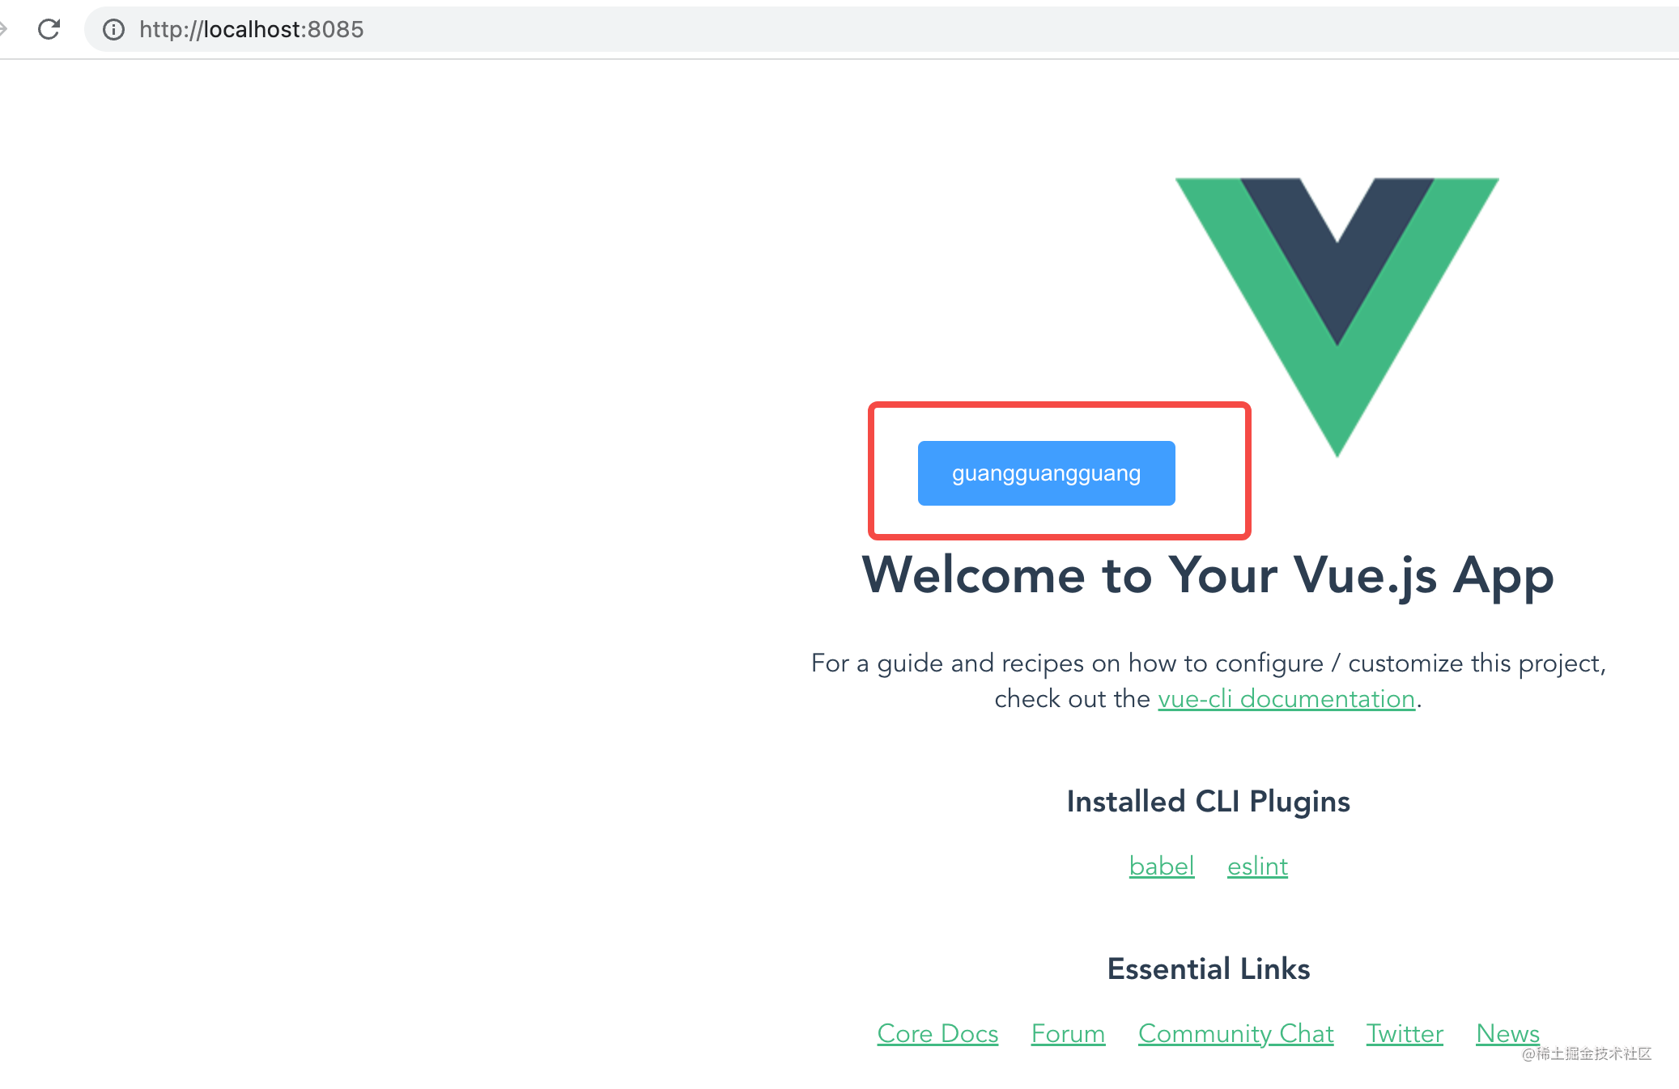1679x1089 pixels.
Task: Open the News link
Action: (1507, 1033)
